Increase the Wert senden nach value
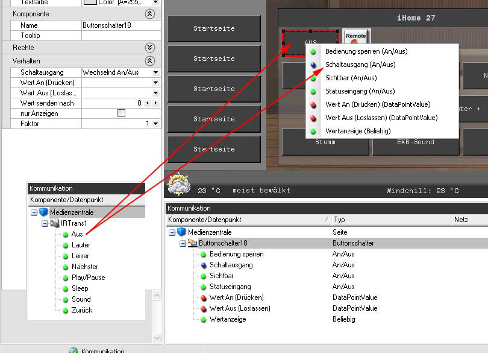The height and width of the screenshot is (353, 488). point(155,103)
